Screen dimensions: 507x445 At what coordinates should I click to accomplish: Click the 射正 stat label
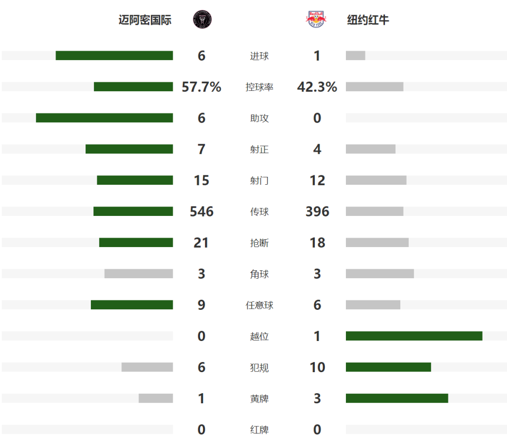tap(259, 149)
